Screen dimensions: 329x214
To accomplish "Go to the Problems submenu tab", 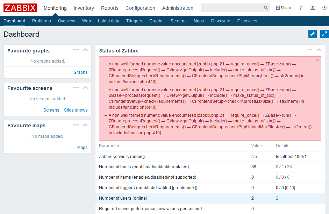I will click(41, 21).
